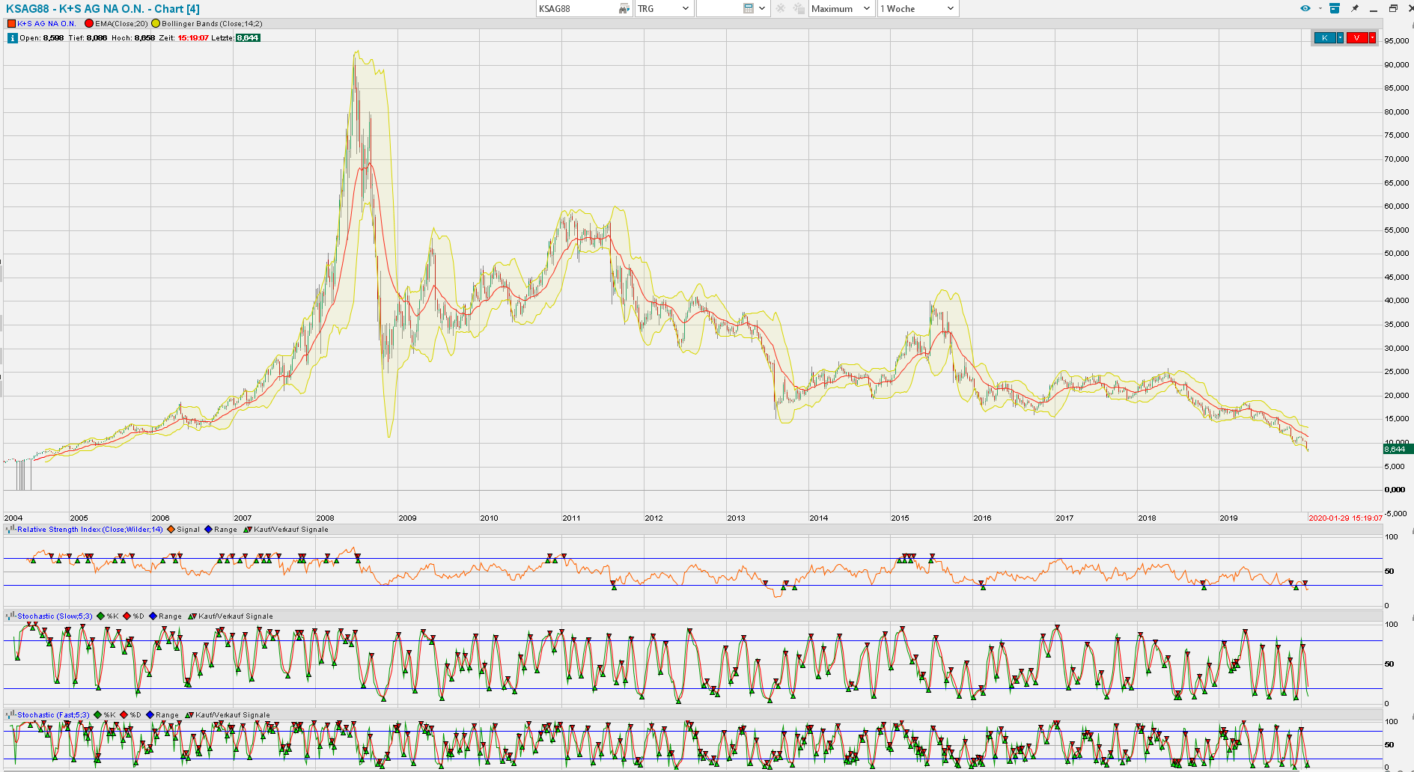Click the Stochastic Slow panel icon

(x=10, y=616)
